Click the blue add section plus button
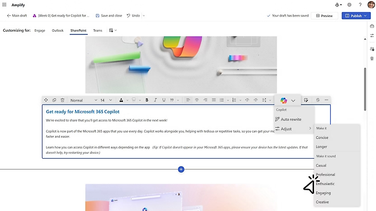This screenshot has height=211, width=376. pyautogui.click(x=181, y=170)
